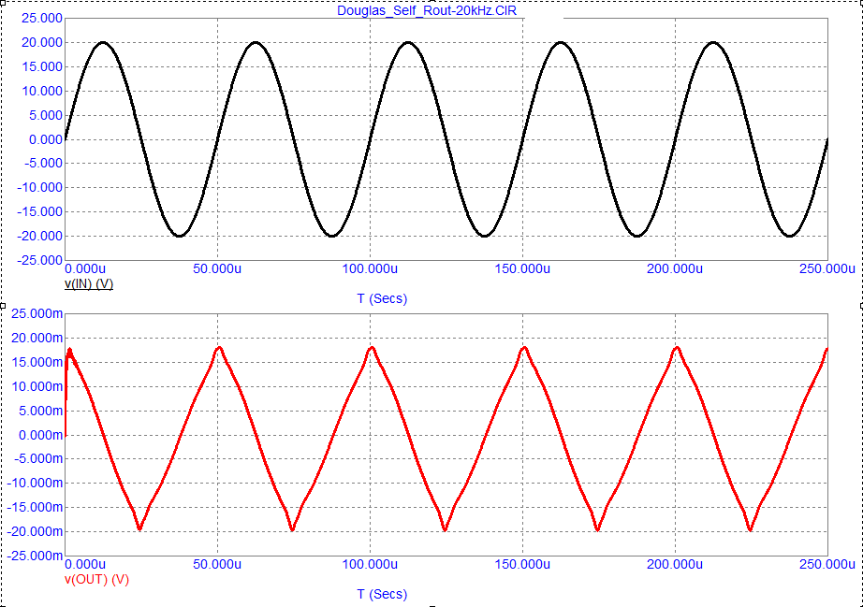The image size is (863, 607).
Task: Click the 10.000m value on the v(OUT) axis
Action: (37, 386)
